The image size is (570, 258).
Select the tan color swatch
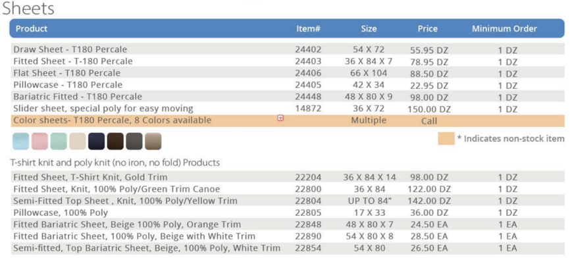[x=153, y=142]
